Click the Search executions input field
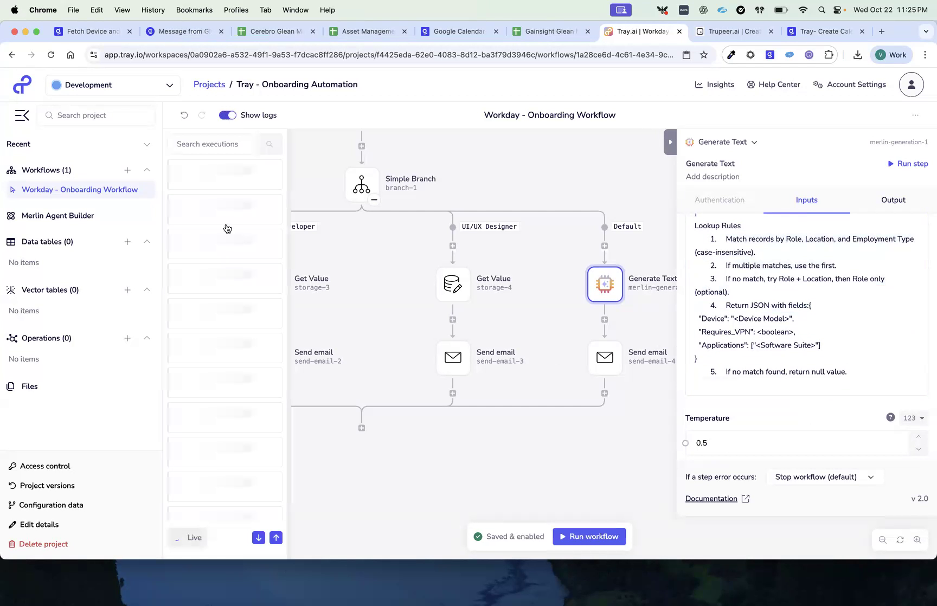This screenshot has height=606, width=937. pos(217,144)
